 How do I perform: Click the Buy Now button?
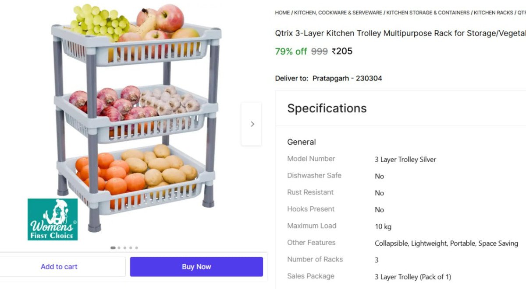[196, 267]
